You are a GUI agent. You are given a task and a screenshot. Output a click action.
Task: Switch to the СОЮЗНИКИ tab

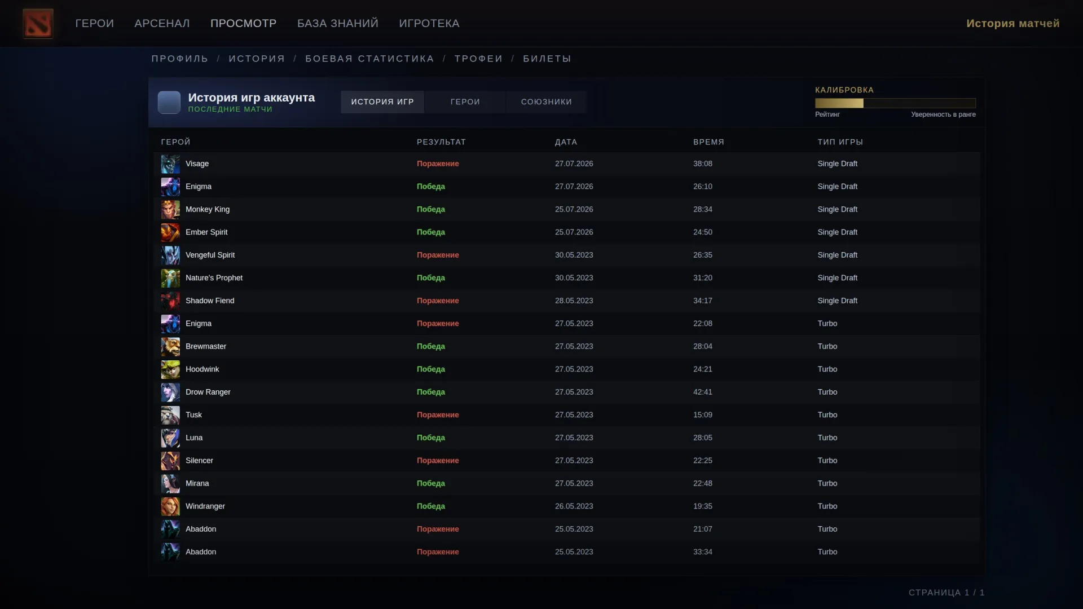click(547, 102)
